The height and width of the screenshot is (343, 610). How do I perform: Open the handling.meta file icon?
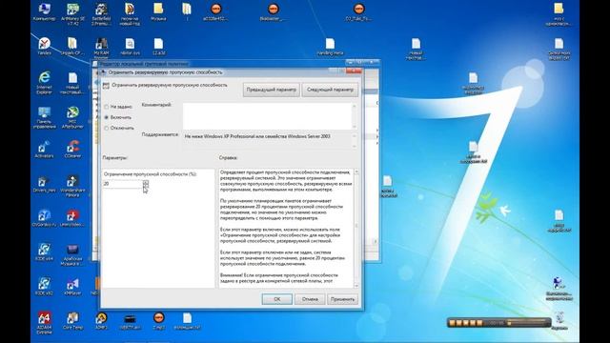330,47
